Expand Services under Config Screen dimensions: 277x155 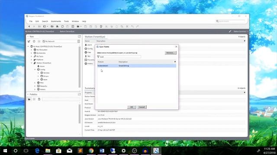(39, 73)
